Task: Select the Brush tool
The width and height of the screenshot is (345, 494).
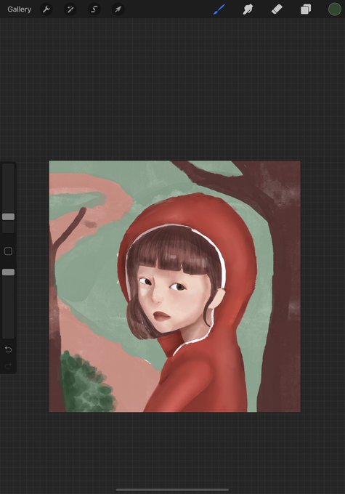Action: (x=219, y=9)
